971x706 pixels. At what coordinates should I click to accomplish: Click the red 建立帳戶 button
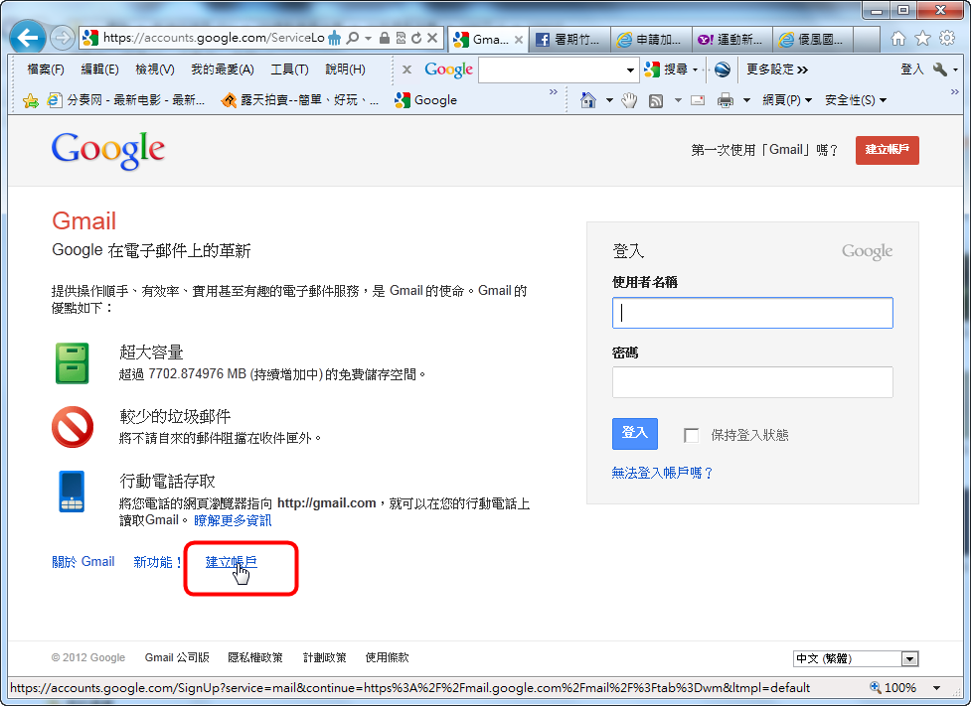887,150
